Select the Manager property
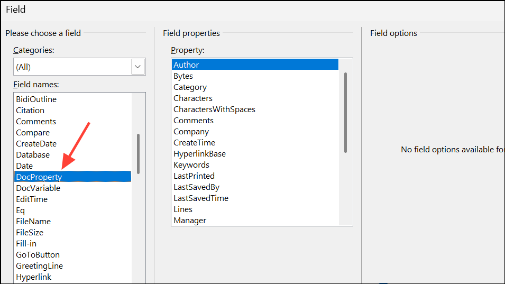505x284 pixels. [x=190, y=221]
